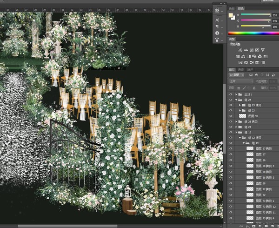The image size is (279, 228).
Task: Filter layers by type layers icon
Action: (x=262, y=75)
